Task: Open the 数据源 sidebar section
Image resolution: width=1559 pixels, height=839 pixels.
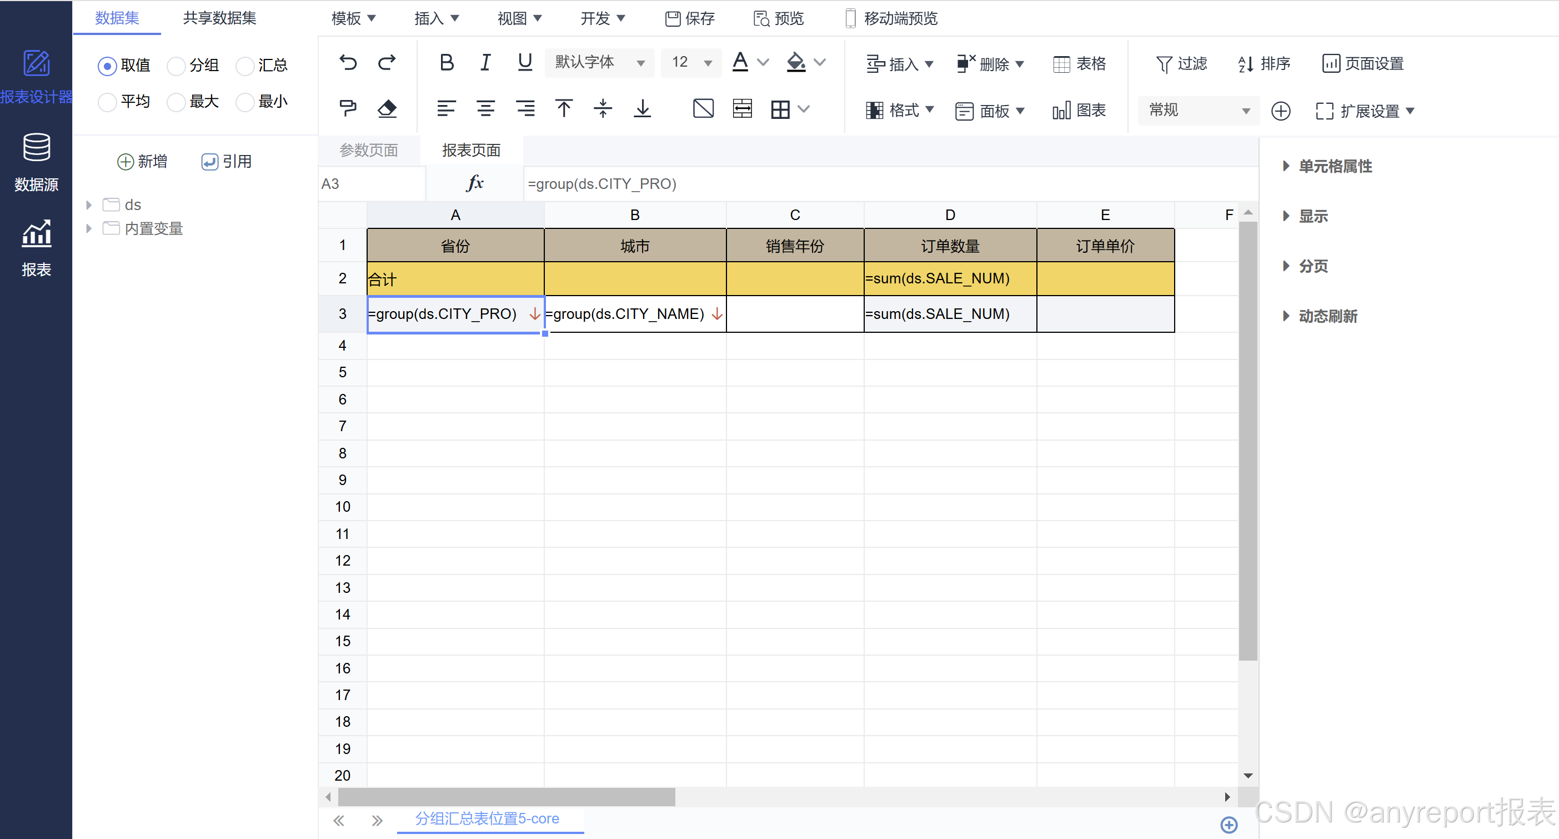Action: (36, 162)
